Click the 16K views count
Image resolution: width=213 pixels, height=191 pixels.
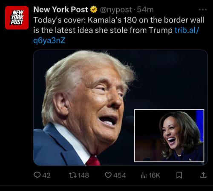coord(155,175)
